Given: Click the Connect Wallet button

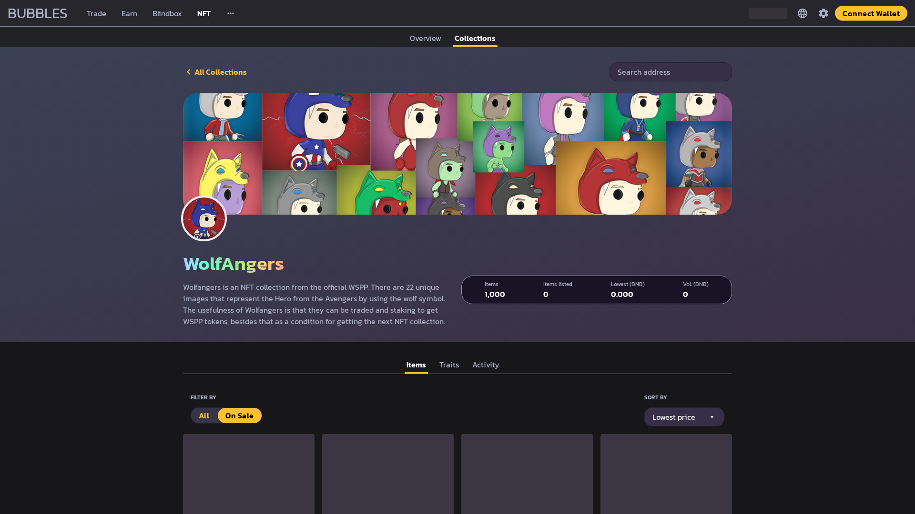Looking at the screenshot, I should point(871,13).
